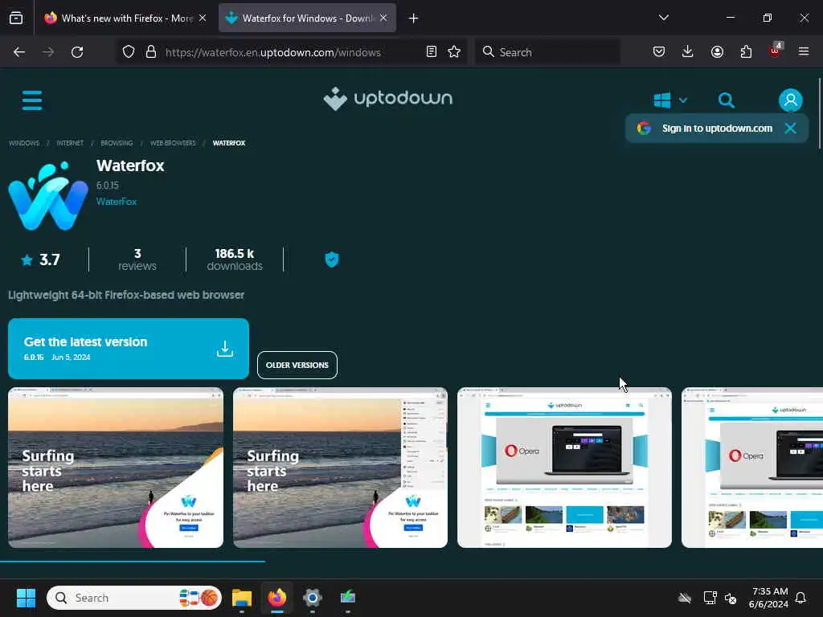Open the Firefox application menu
This screenshot has height=617, width=823.
[804, 52]
